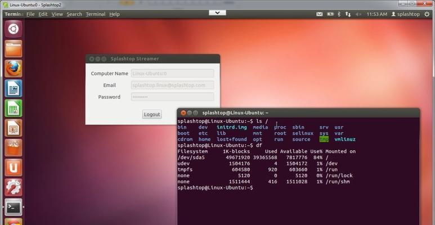Open the View menu
The image size is (435, 225).
[x=57, y=14]
